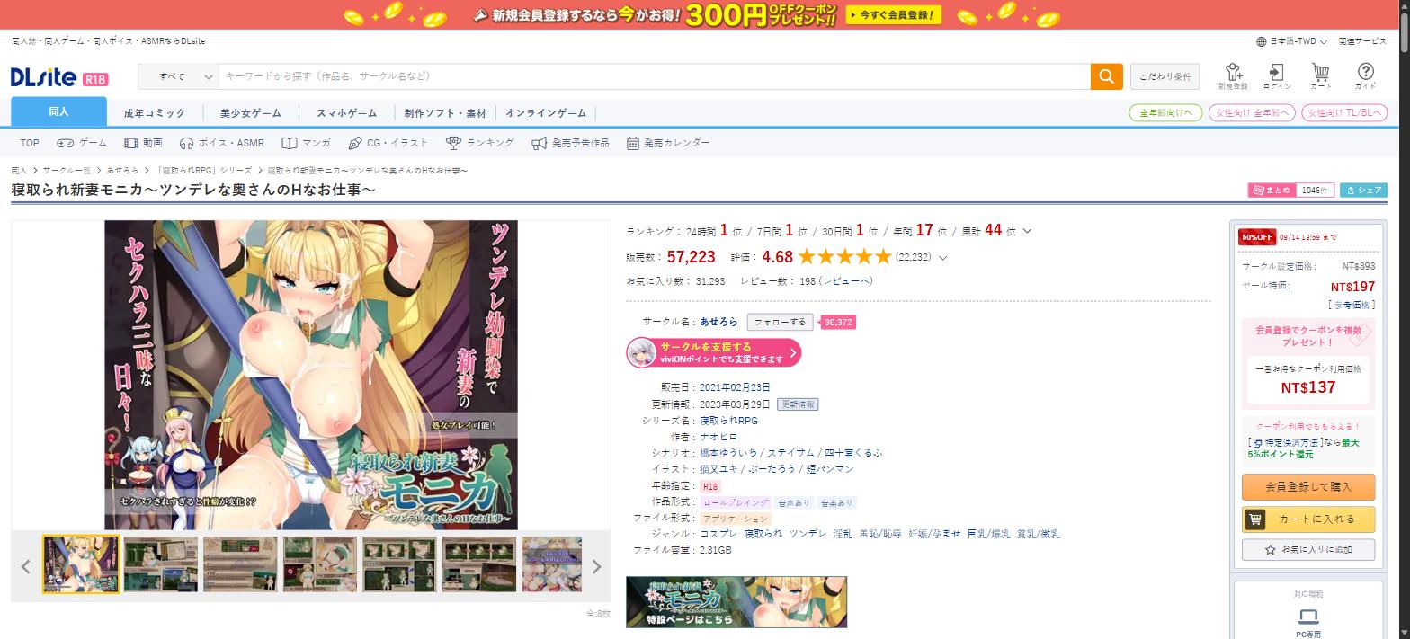The width and height of the screenshot is (1410, 639).
Task: Select the 同人 tab
Action: coord(58,111)
